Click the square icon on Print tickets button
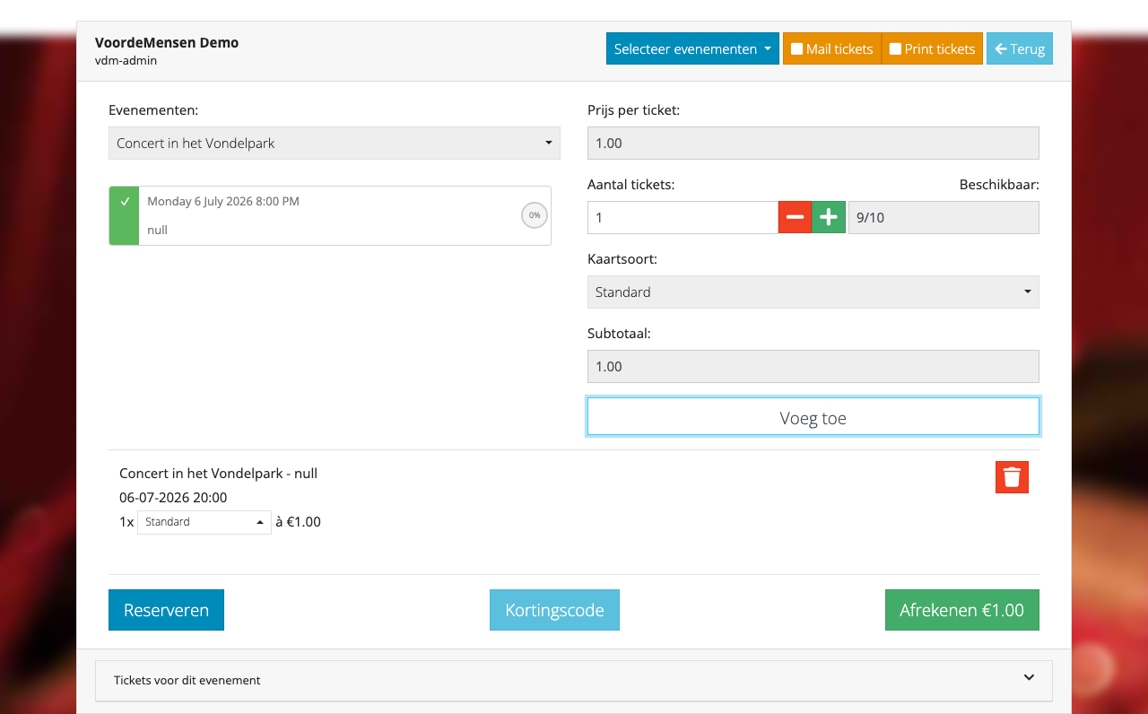The image size is (1148, 714). 896,48
